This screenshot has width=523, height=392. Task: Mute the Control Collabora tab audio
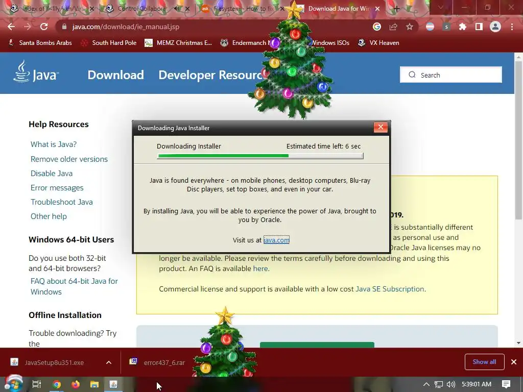(x=176, y=9)
